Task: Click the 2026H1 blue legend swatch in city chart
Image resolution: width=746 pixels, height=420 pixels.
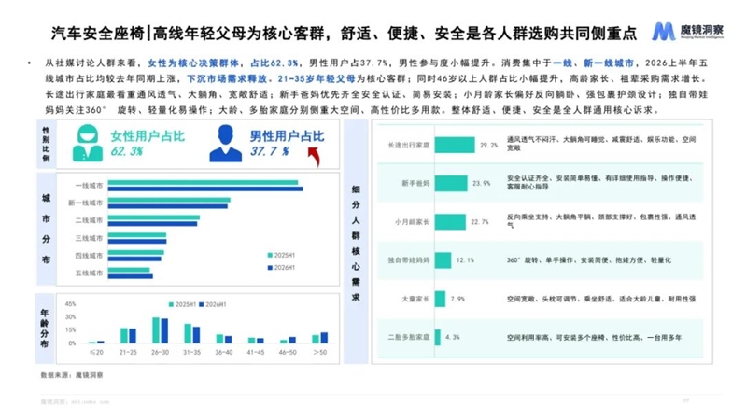Action: click(270, 268)
